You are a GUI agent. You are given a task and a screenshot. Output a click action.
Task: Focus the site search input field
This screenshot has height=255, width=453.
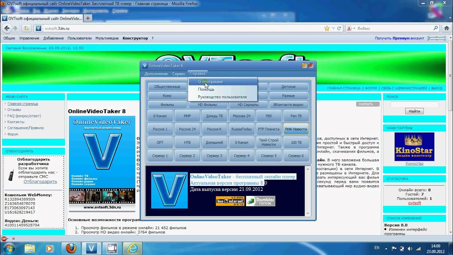click(414, 104)
